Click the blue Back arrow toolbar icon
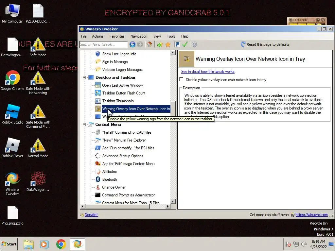Image resolution: width=335 pixels, height=251 pixels. (x=132, y=44)
